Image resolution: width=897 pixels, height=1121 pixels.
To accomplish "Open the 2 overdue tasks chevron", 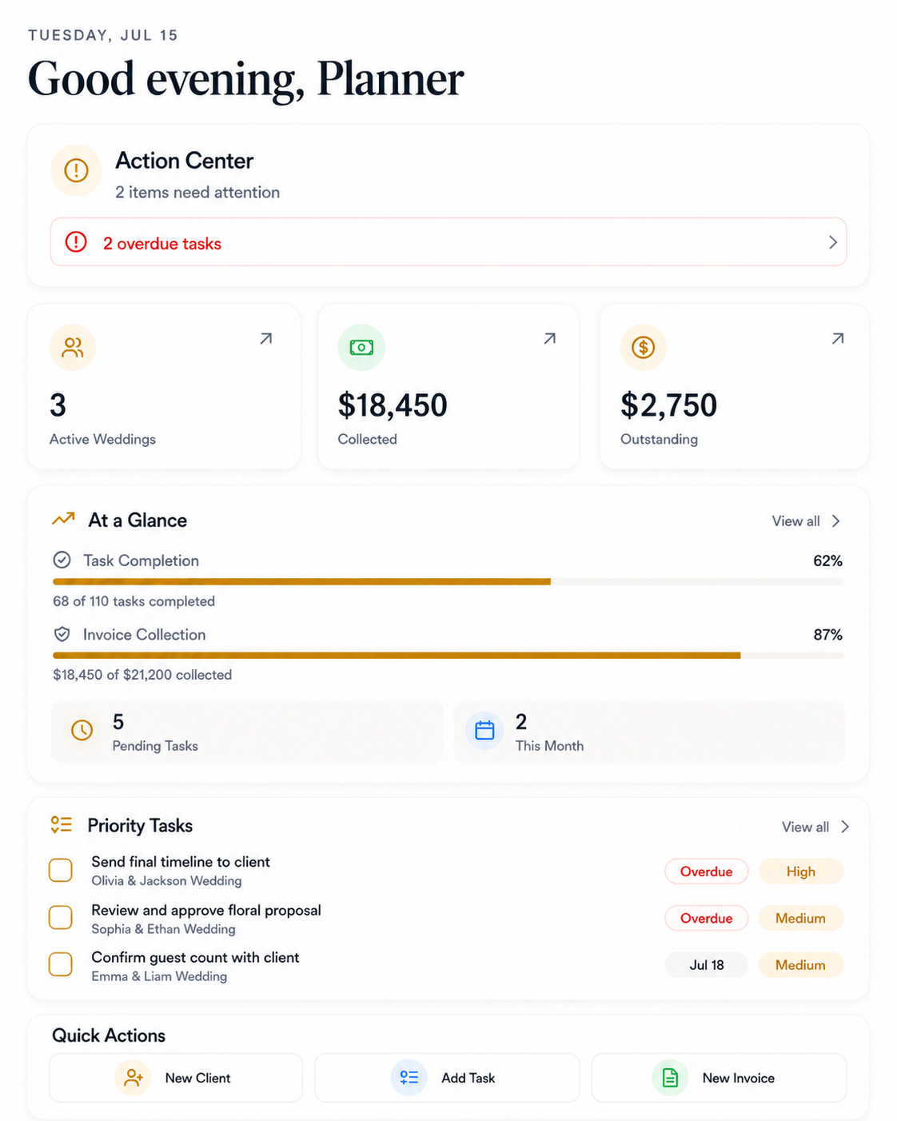I will pyautogui.click(x=832, y=242).
